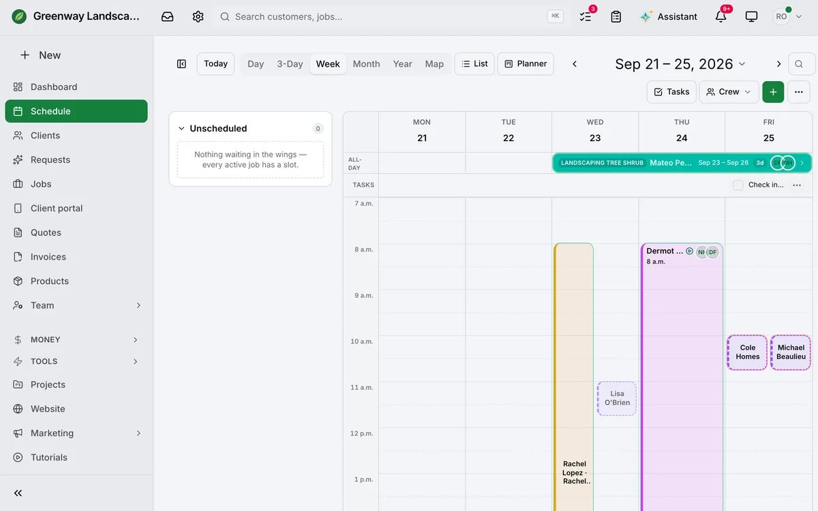The height and width of the screenshot is (511, 818).
Task: Open the inbox tray icon in the top bar
Action: pyautogui.click(x=168, y=16)
